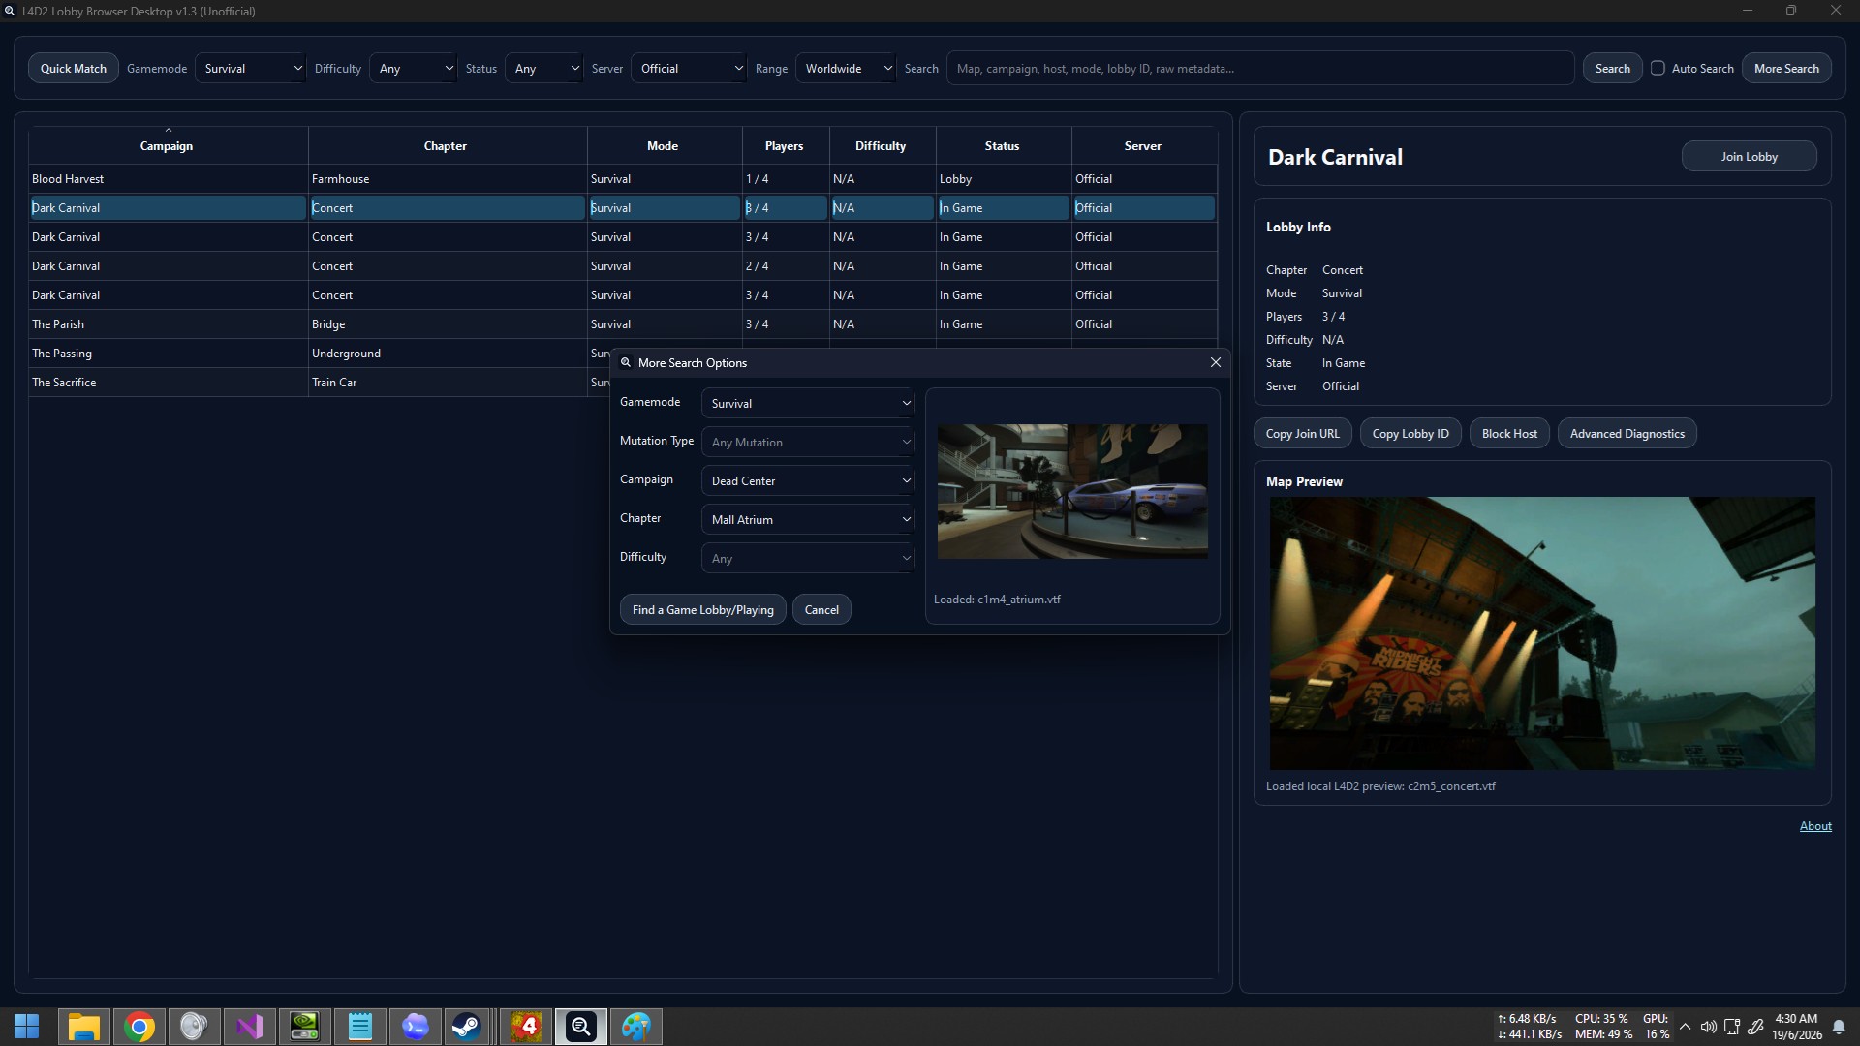Open dialog Gamemode Survival dropdown
1860x1046 pixels.
click(808, 403)
